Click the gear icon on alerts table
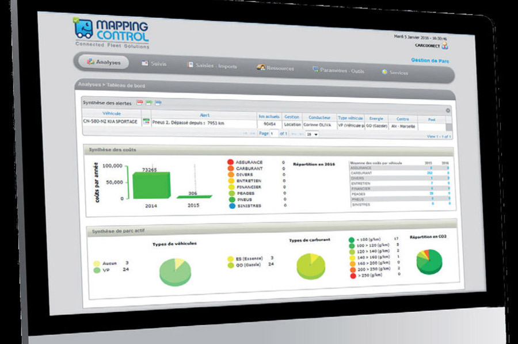The width and height of the screenshot is (518, 344). pyautogui.click(x=448, y=110)
